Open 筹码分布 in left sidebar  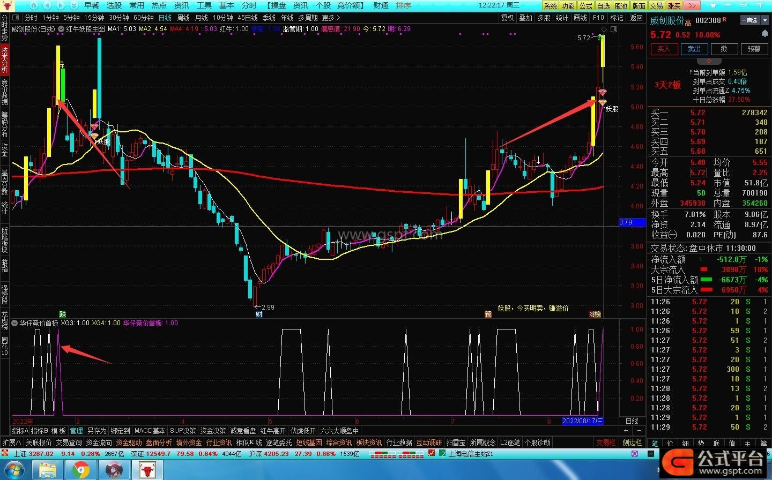4,124
